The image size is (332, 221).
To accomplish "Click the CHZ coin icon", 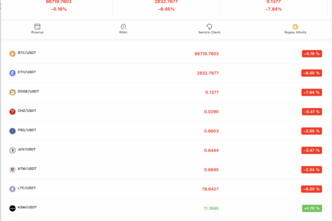I will tap(13, 112).
